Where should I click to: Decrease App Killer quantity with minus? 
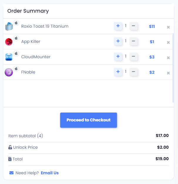pos(133,41)
